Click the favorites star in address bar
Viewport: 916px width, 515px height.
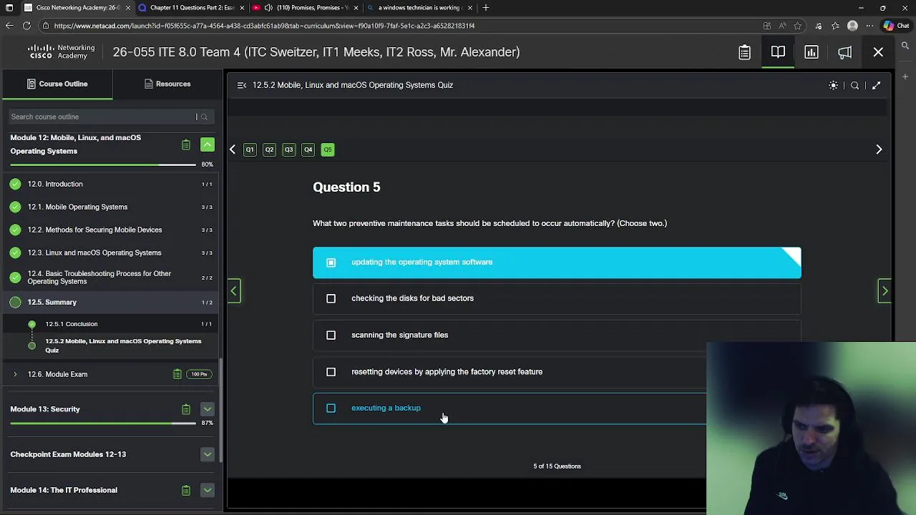pos(798,26)
